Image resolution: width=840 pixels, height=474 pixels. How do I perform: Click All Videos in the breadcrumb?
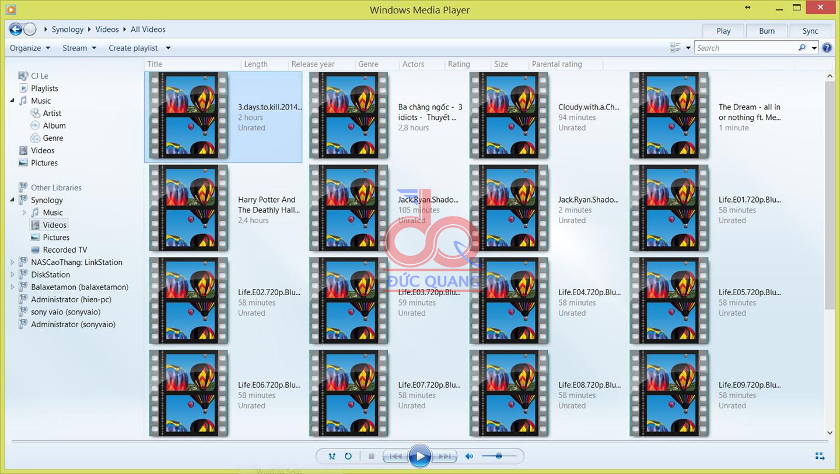pos(148,29)
